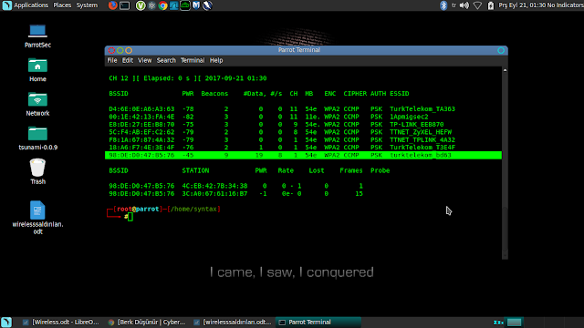Switch to wirelesssaldınları.odt taskbar window

[233, 322]
